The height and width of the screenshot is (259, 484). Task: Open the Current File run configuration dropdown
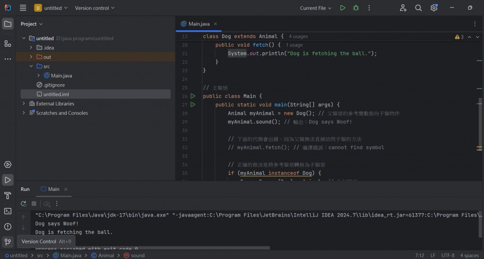pyautogui.click(x=315, y=8)
